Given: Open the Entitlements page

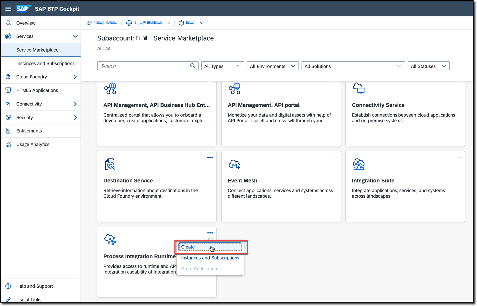Looking at the screenshot, I should point(41,131).
